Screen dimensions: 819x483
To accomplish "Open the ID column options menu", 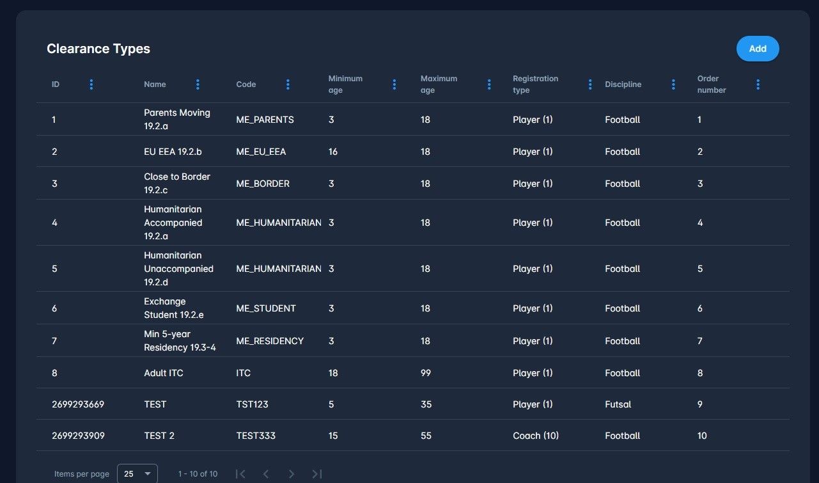I will coord(91,84).
